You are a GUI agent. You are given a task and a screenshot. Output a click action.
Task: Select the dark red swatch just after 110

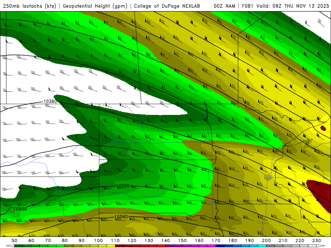(120, 246)
